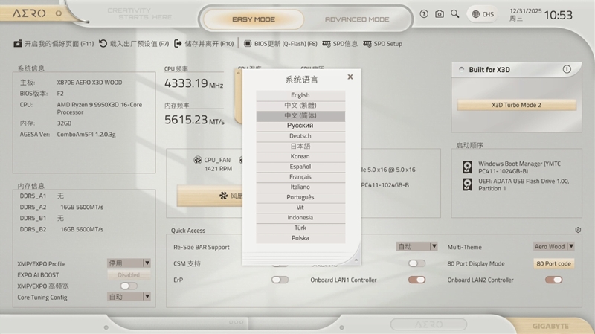Image resolution: width=595 pixels, height=334 pixels.
Task: Click the Built for X3D info icon
Action: coord(567,69)
